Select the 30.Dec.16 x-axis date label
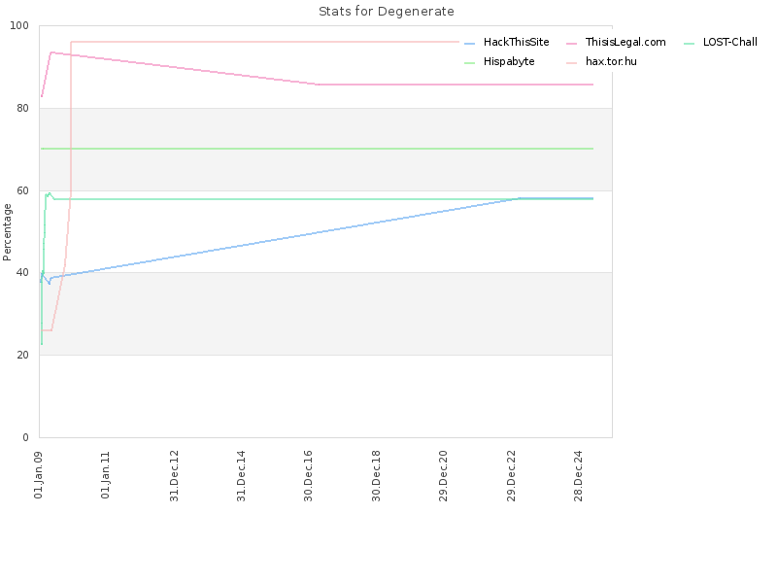Image resolution: width=777 pixels, height=583 pixels. click(308, 475)
